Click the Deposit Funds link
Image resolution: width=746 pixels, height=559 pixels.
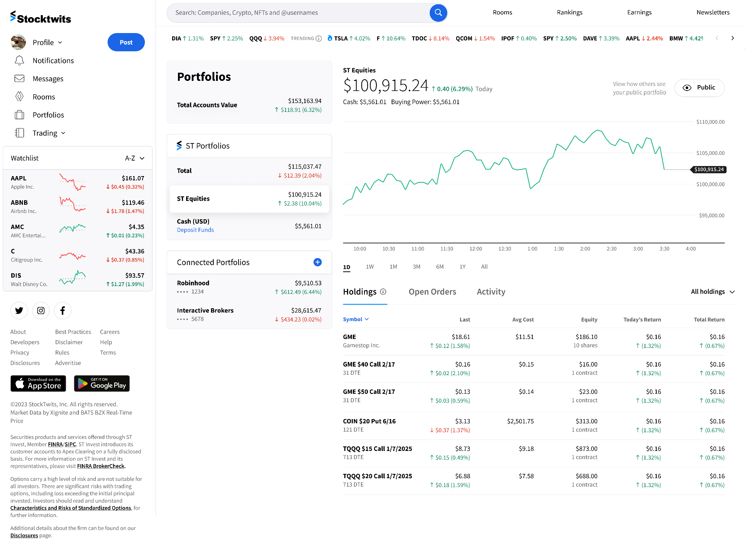(x=195, y=230)
